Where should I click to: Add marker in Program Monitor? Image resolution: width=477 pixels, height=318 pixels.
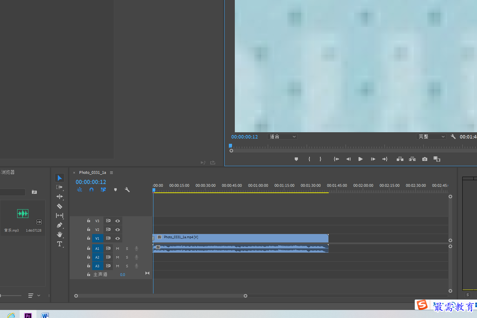(x=296, y=159)
